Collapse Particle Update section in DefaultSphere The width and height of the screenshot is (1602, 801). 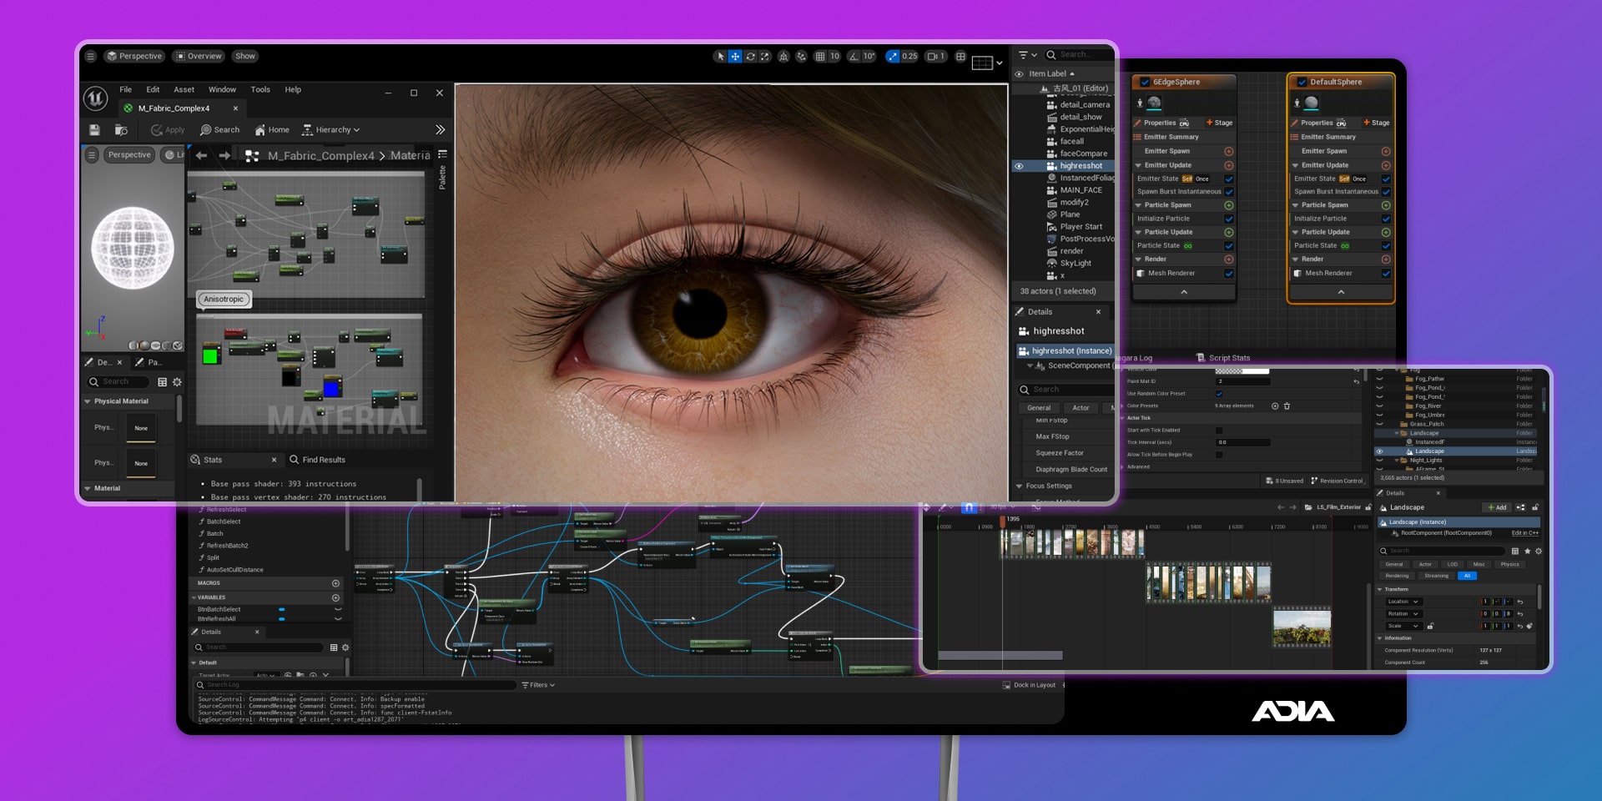1295,232
